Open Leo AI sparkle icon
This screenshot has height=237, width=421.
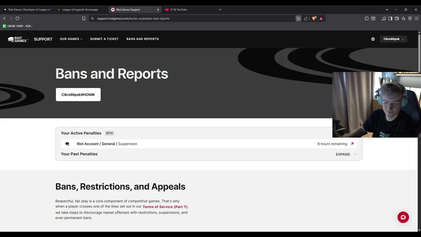(403, 18)
